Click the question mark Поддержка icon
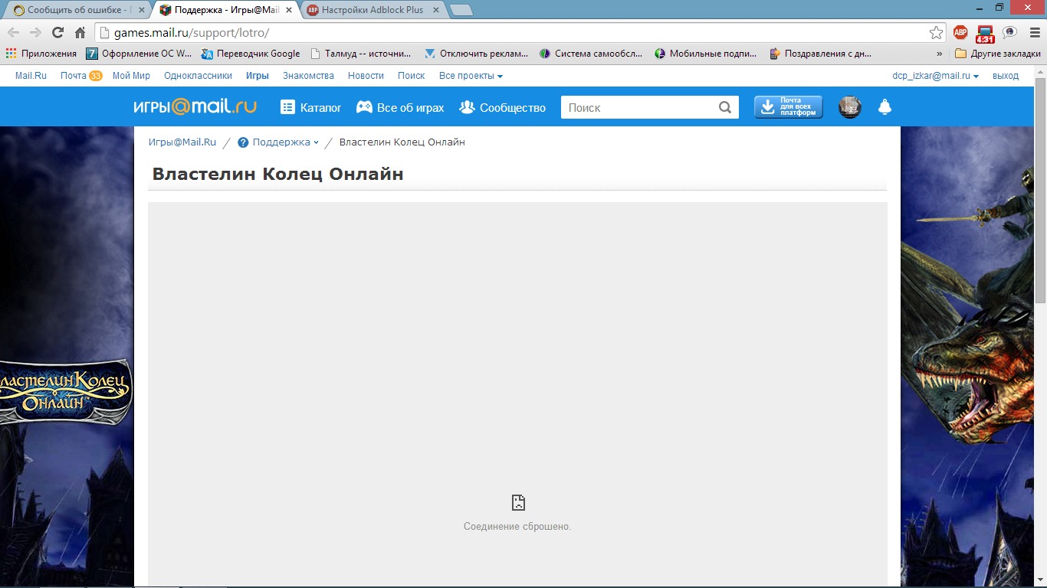The width and height of the screenshot is (1047, 588). tap(243, 142)
